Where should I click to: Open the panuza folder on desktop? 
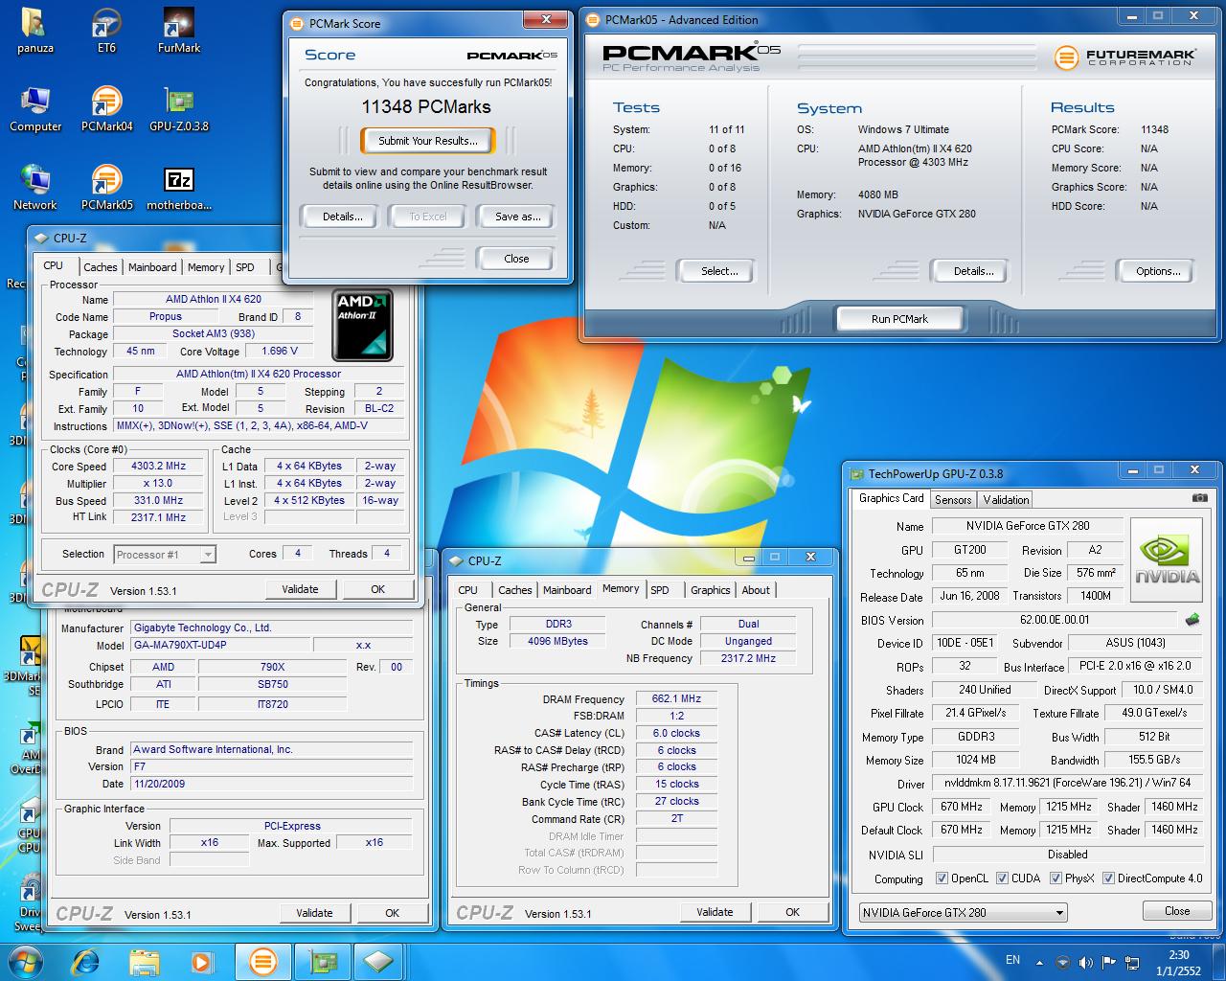point(34,31)
